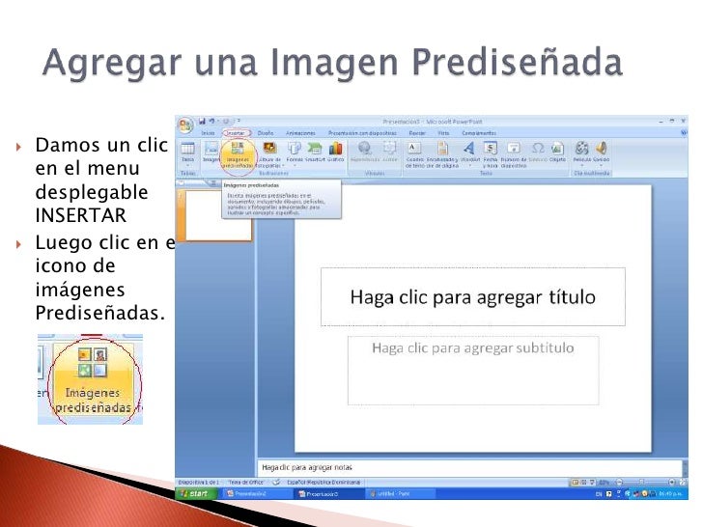Open the Formas shapes gallery
703x527 pixels.
click(295, 152)
